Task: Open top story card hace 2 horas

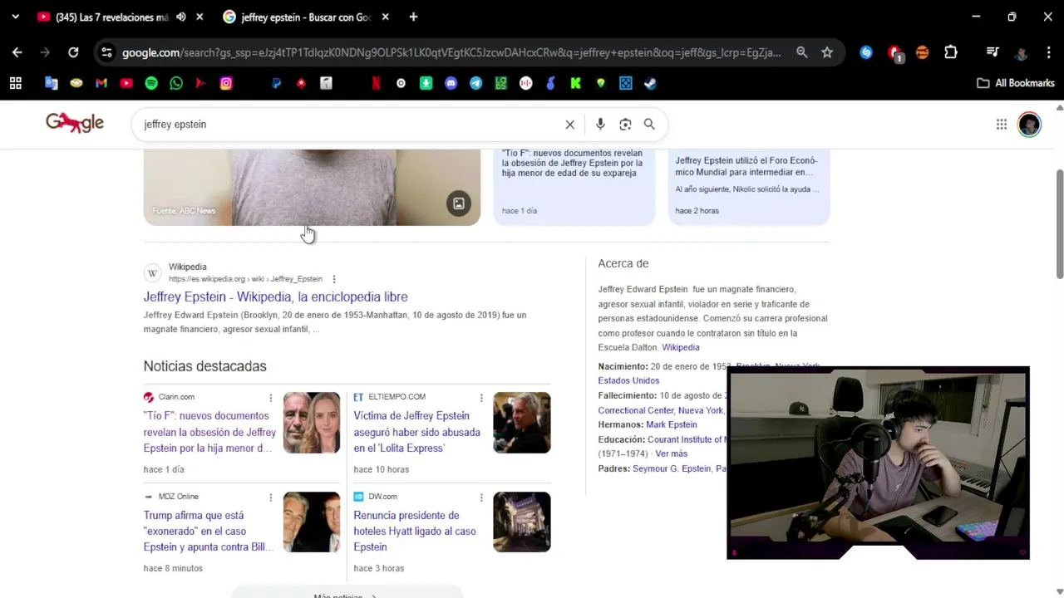Action: point(749,187)
